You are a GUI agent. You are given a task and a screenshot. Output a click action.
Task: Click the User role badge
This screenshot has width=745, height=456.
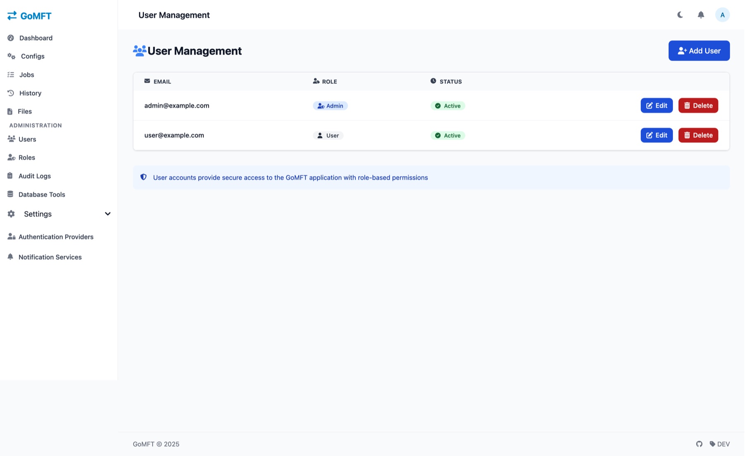coord(328,136)
